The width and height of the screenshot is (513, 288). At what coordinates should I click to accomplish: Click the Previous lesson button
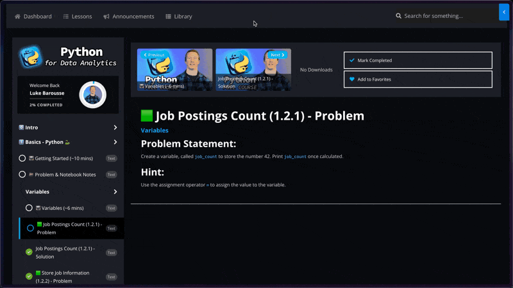coord(154,55)
